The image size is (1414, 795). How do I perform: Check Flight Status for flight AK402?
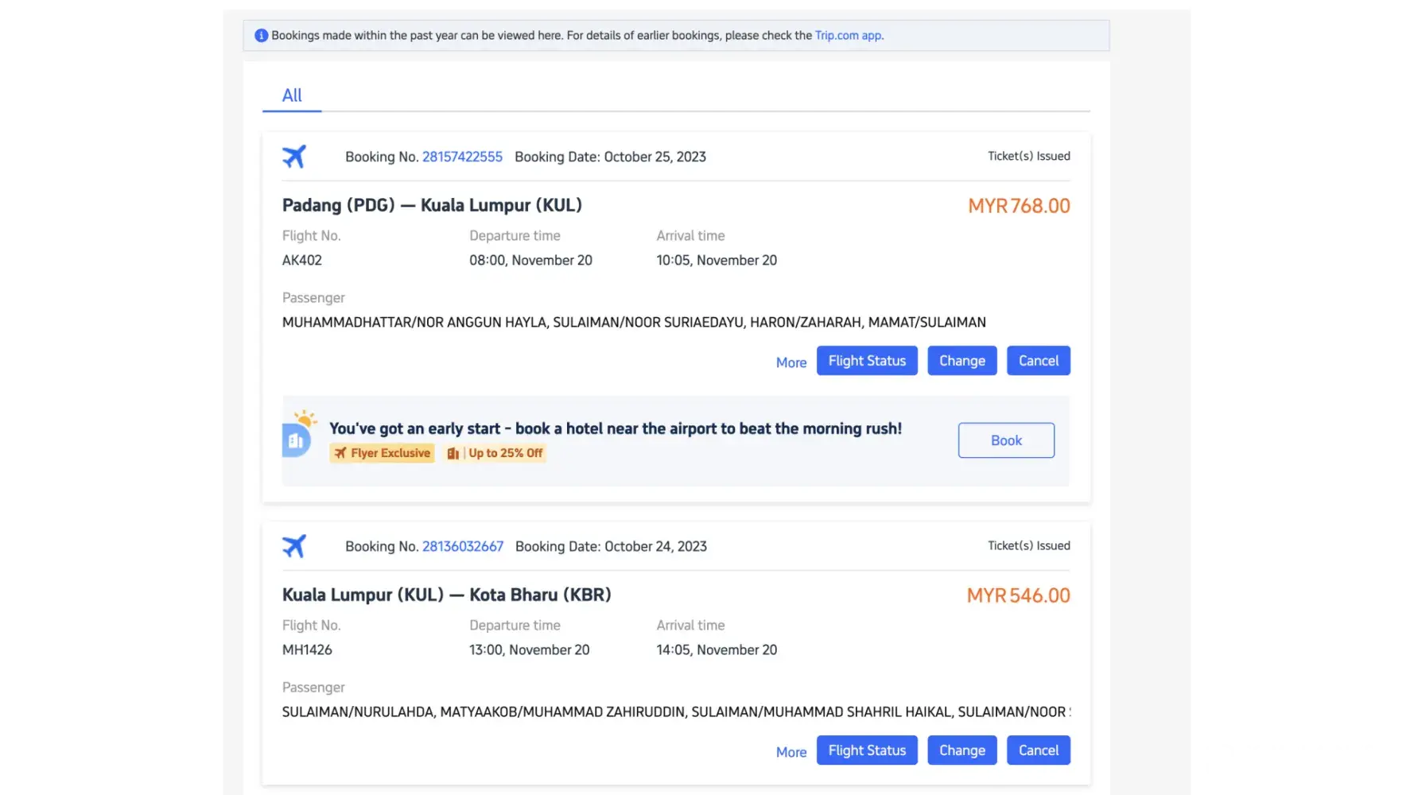(866, 361)
